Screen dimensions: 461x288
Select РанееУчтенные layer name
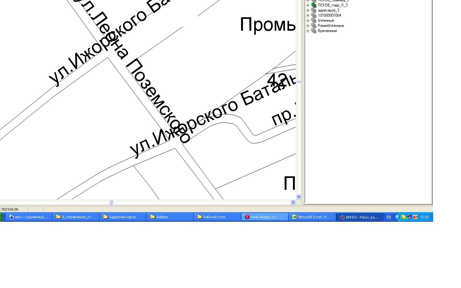click(x=331, y=26)
